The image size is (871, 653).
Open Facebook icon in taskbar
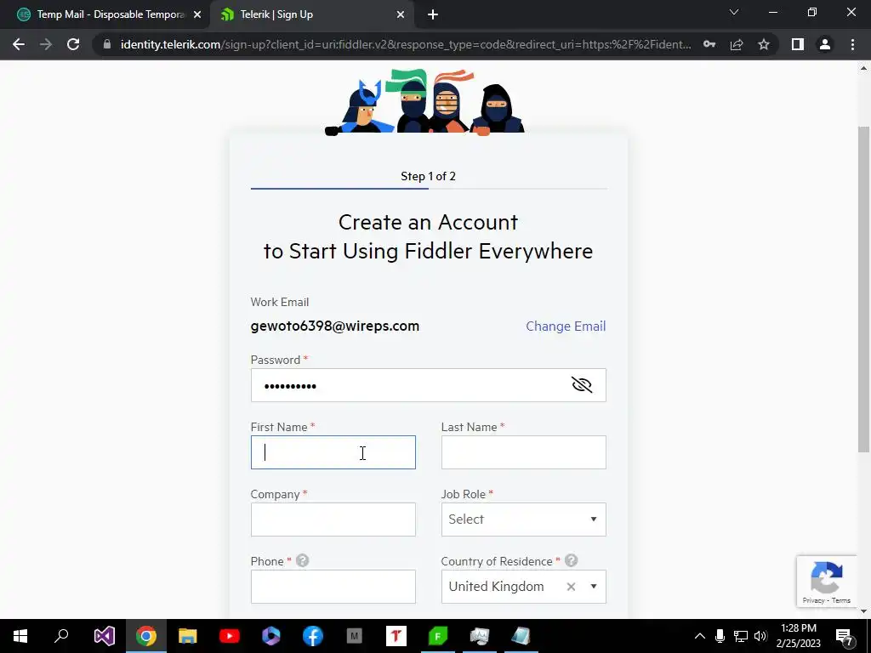[x=313, y=636]
